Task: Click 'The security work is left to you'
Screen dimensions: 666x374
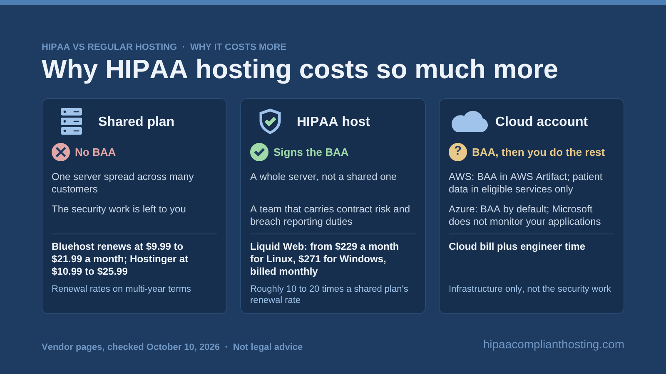Action: (x=119, y=209)
